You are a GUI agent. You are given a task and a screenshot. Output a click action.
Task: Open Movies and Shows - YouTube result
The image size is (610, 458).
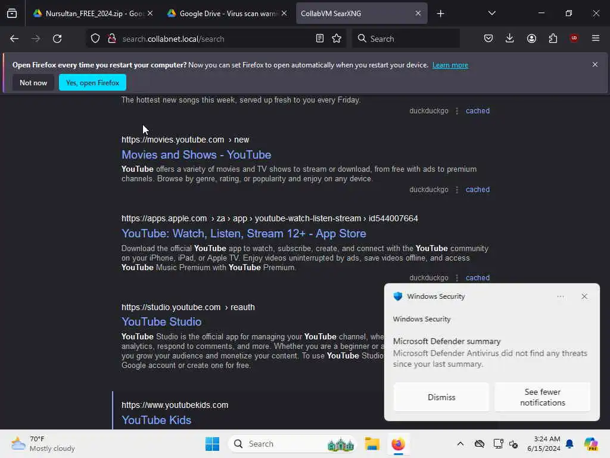click(x=196, y=154)
